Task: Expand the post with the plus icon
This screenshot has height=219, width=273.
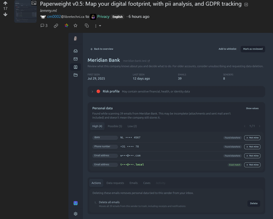Action: point(246,5)
